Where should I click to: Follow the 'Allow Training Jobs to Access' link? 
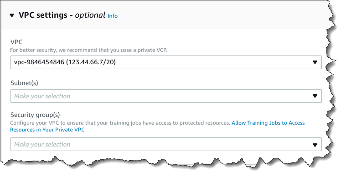pos(268,123)
